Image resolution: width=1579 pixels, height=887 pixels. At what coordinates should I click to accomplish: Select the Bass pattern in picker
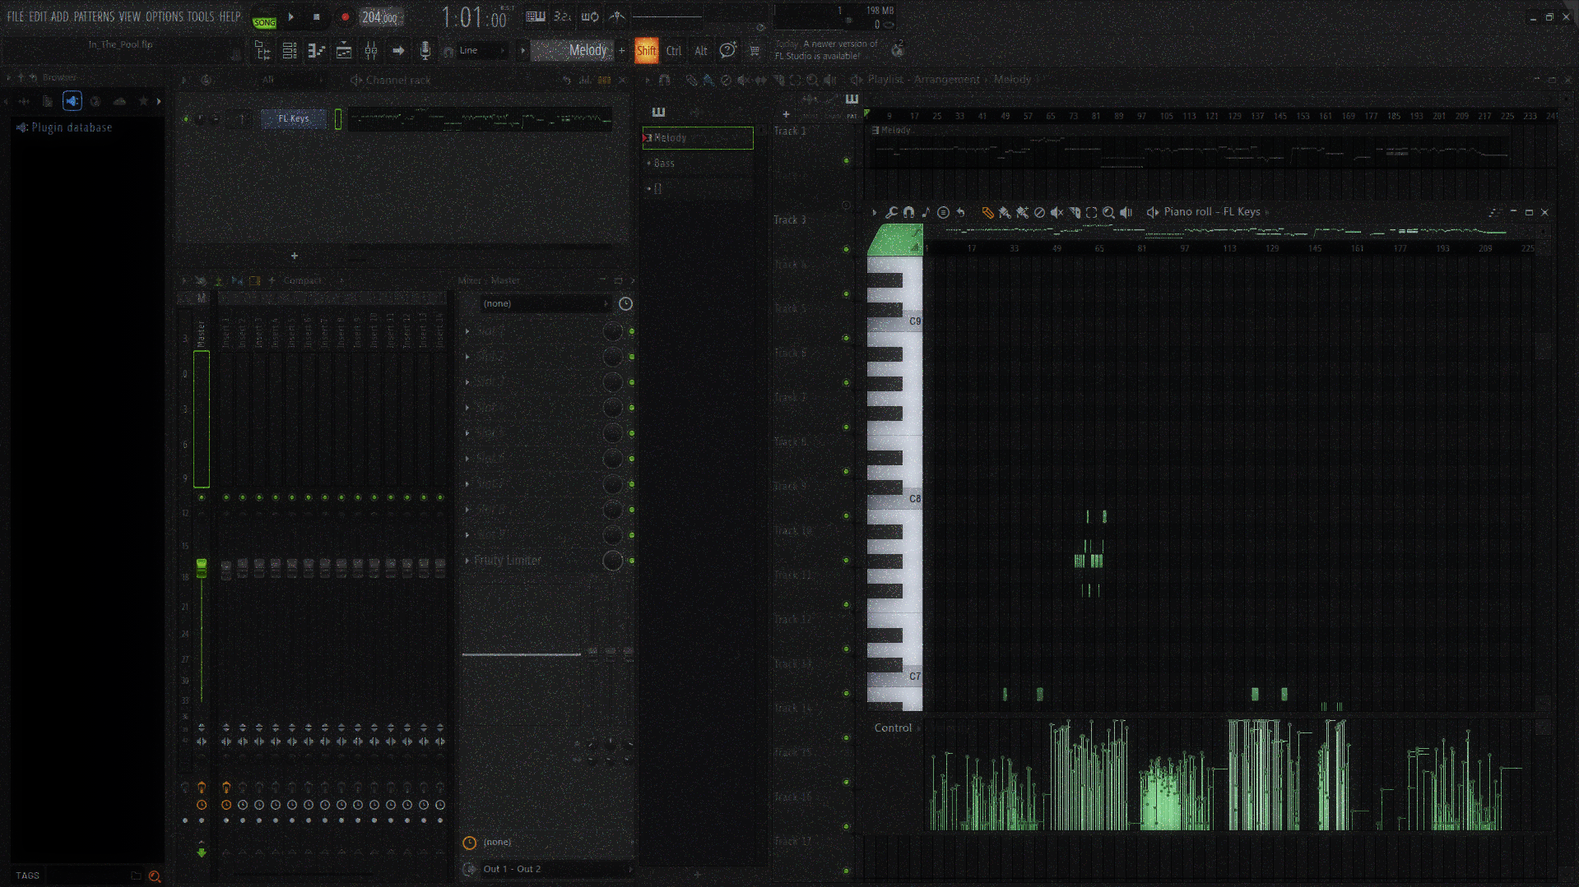698,164
